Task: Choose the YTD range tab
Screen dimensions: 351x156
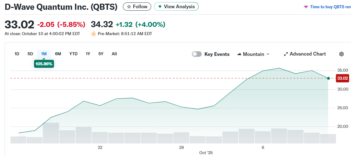Action: click(x=73, y=54)
